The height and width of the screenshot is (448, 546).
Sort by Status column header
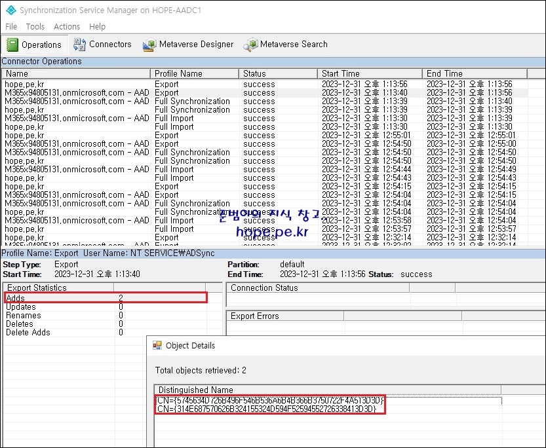[278, 74]
